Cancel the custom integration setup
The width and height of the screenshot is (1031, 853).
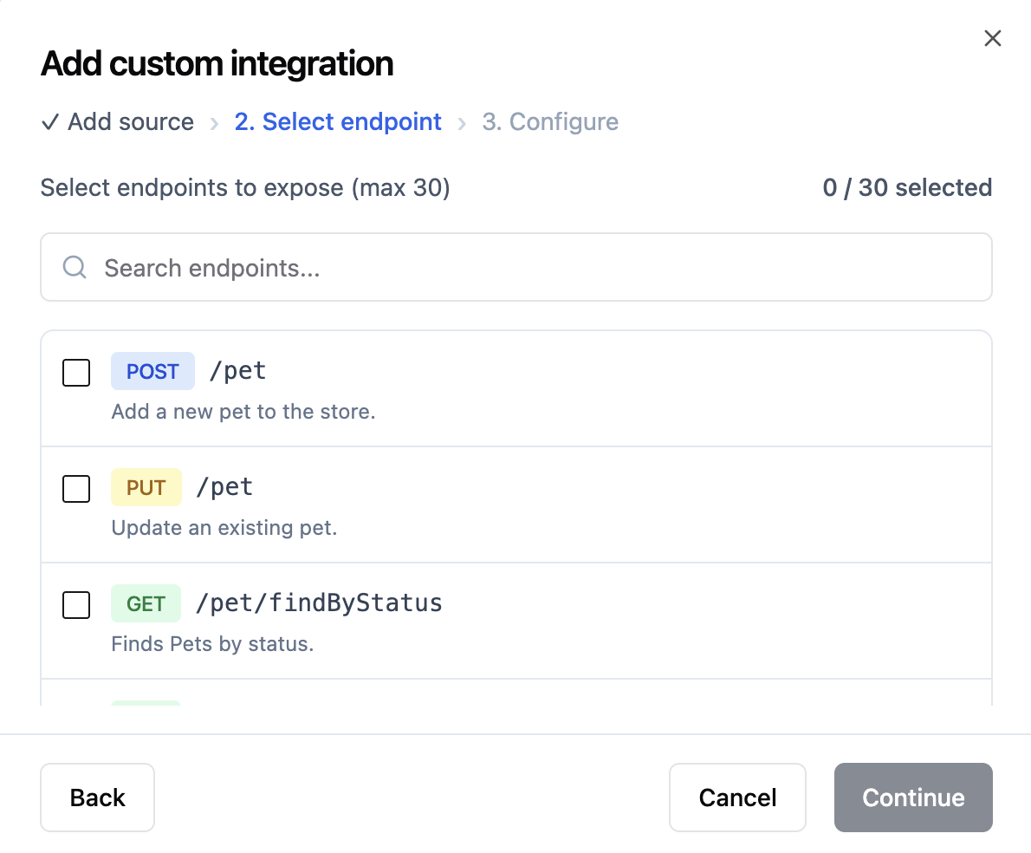(737, 798)
